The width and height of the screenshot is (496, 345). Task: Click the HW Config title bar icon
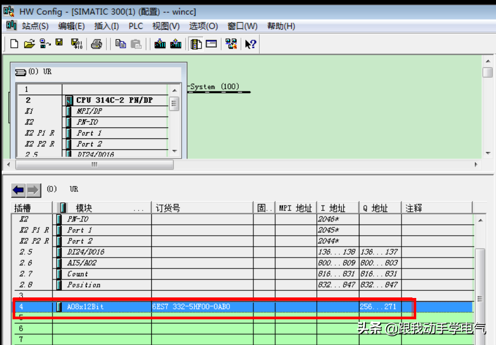pos(9,11)
